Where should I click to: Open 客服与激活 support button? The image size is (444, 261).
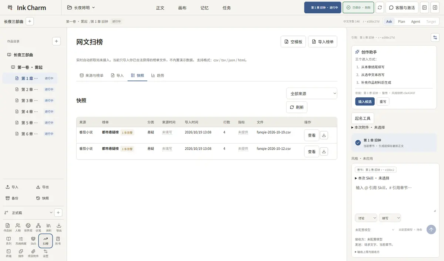[402, 7]
